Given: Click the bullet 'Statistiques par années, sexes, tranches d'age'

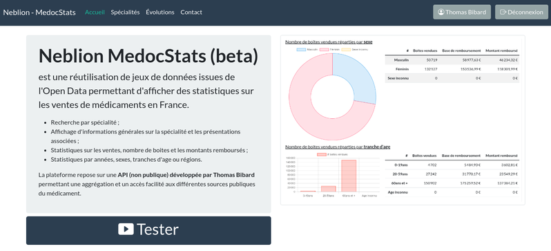Looking at the screenshot, I should pyautogui.click(x=126, y=160).
